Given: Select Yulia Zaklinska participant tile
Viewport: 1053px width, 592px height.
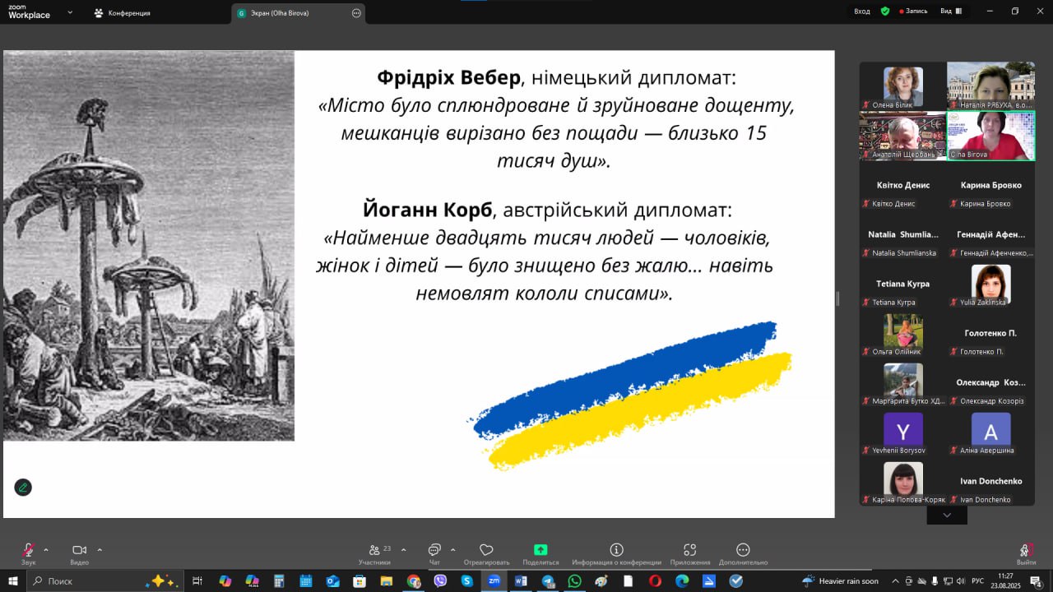Looking at the screenshot, I should (x=990, y=284).
